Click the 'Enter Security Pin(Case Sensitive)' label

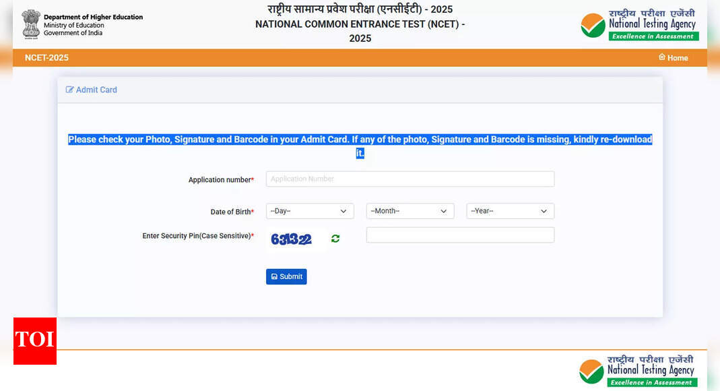point(198,236)
